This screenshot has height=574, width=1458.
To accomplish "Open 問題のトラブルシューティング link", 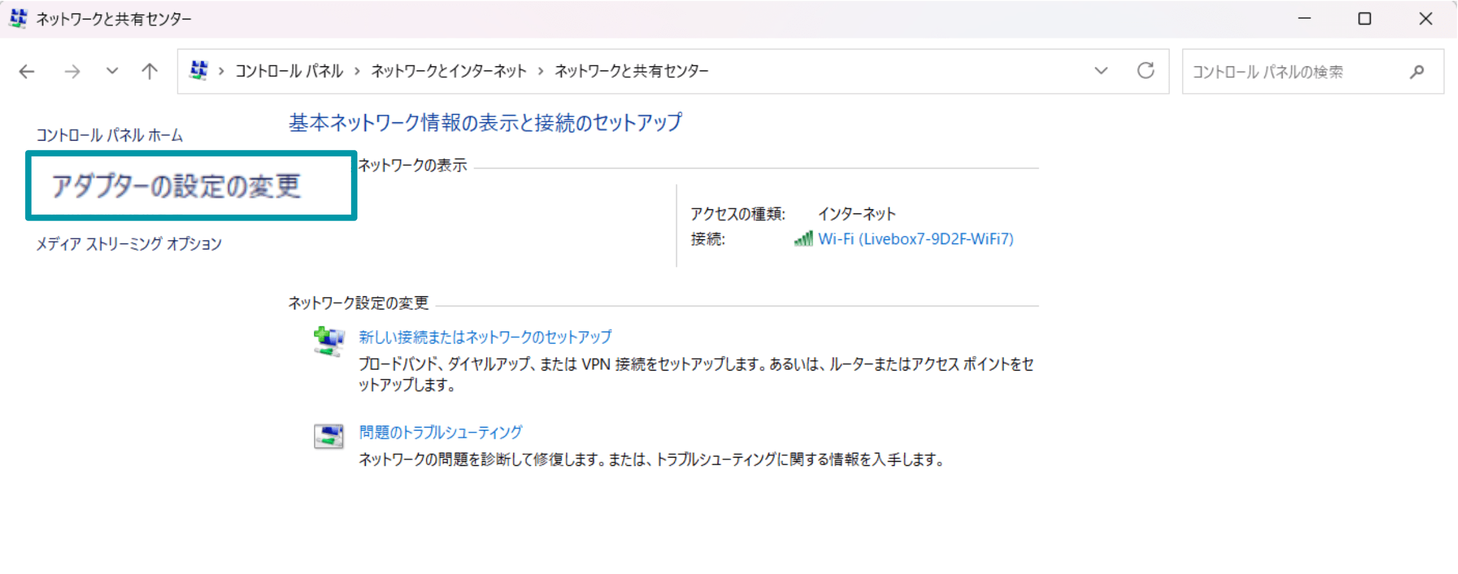I will tap(440, 432).
